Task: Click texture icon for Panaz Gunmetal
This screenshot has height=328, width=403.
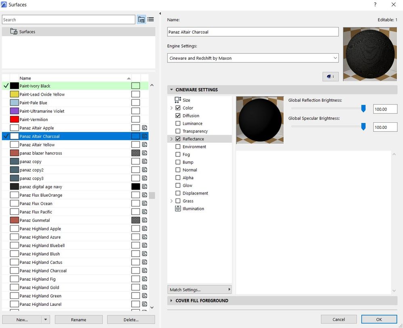Action: pyautogui.click(x=144, y=220)
